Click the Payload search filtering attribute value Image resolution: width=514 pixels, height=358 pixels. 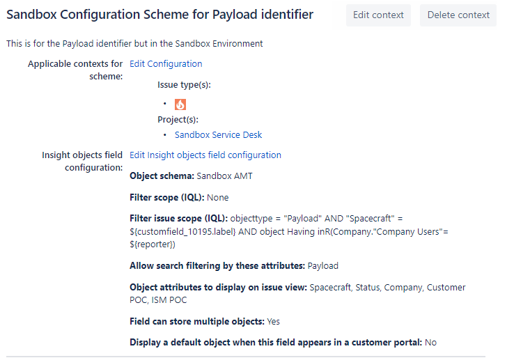(322, 265)
